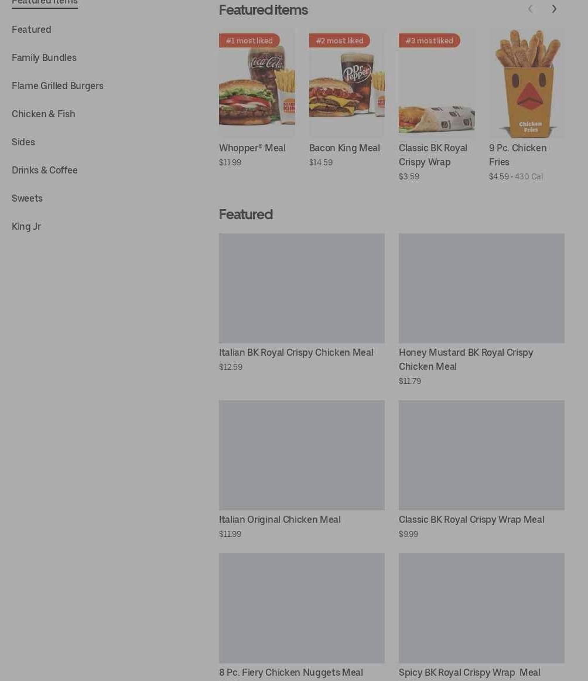Open the Italian Original Chicken Meal item

(x=302, y=469)
